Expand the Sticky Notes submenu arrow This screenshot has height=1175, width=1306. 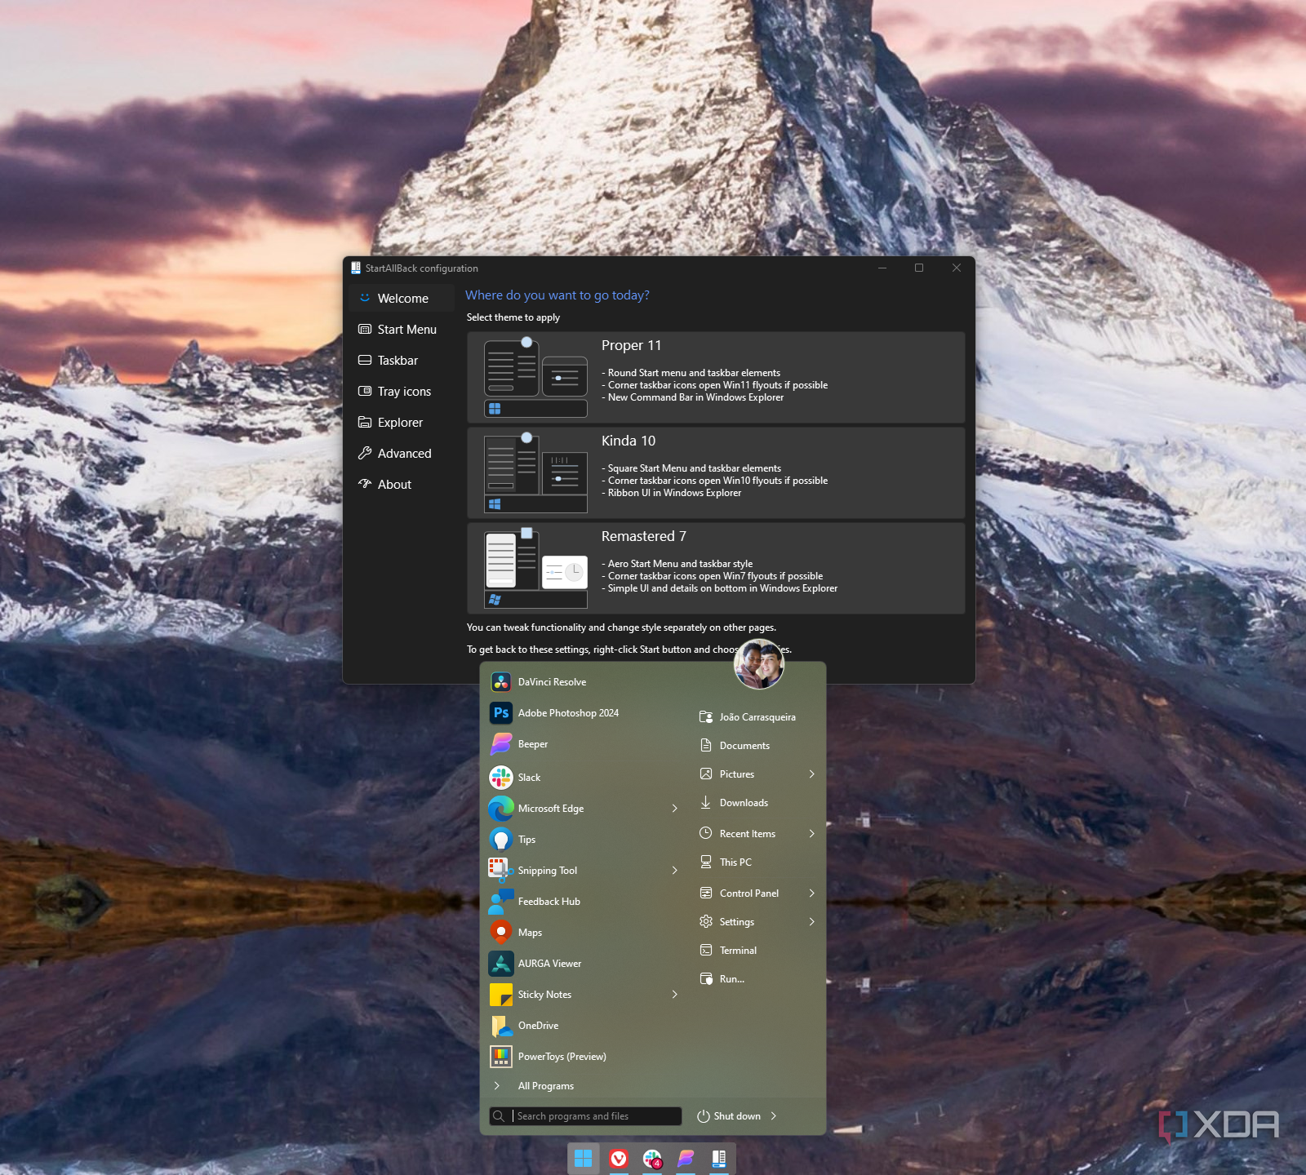click(x=675, y=995)
